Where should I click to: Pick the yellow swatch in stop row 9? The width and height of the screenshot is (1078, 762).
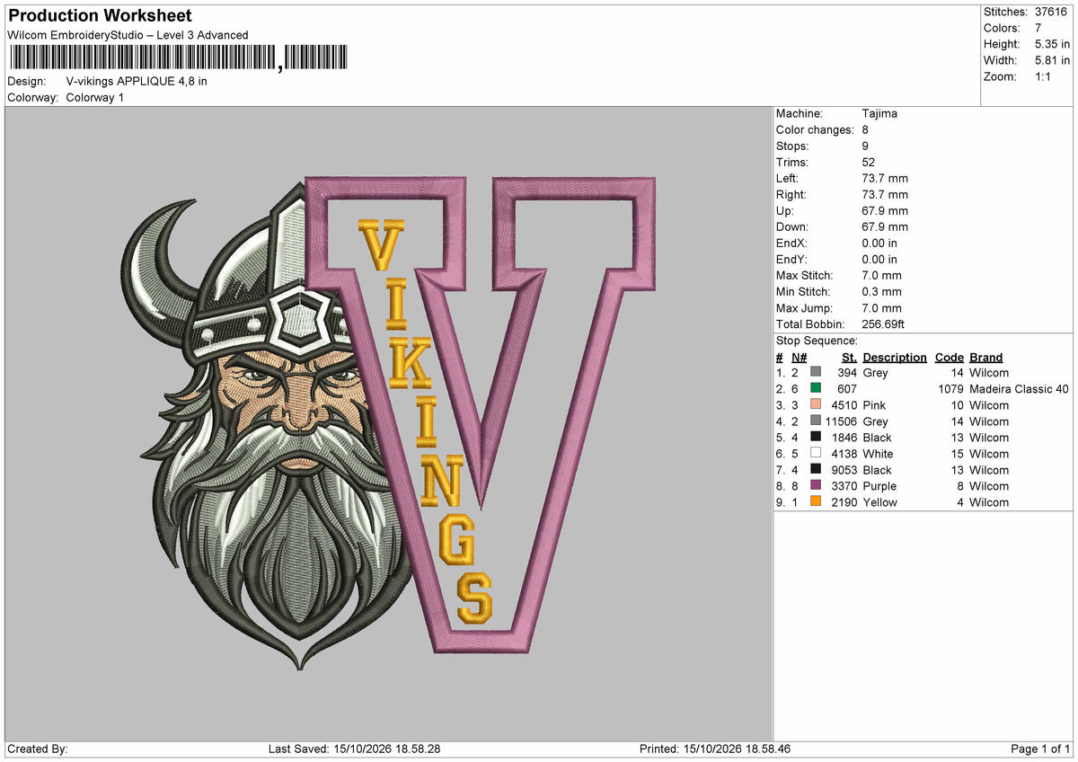[x=816, y=501]
